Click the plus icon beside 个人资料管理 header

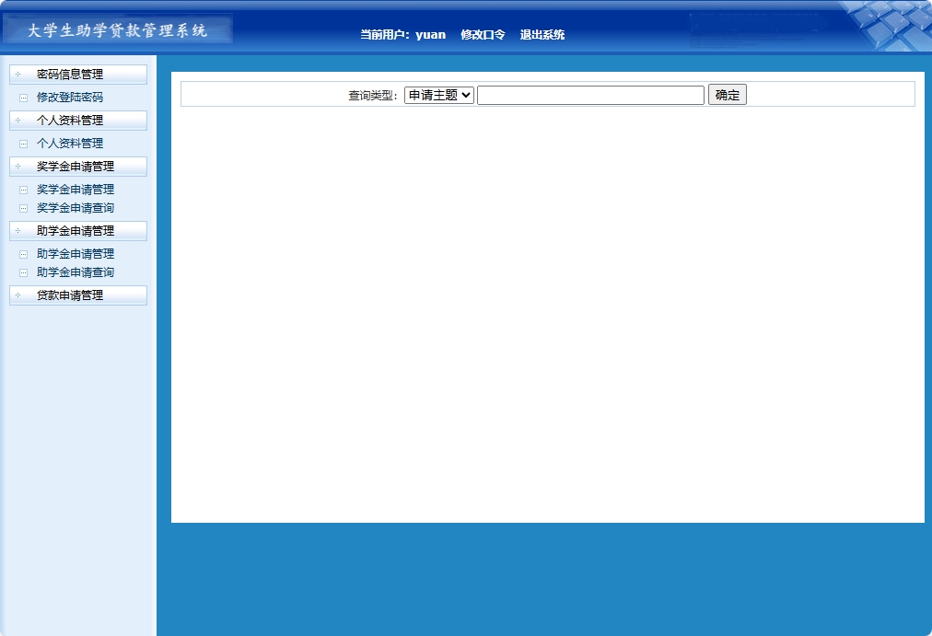[17, 120]
